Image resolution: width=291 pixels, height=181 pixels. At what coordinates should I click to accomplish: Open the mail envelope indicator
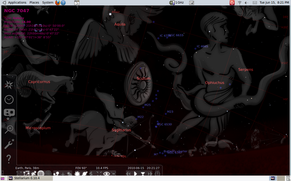point(255,3)
